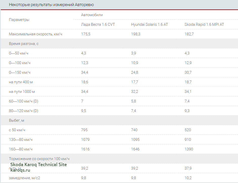The height and width of the screenshot is (183, 238).
Task: Click the value 1390 in the 160—80 row
Action: (x=189, y=149)
